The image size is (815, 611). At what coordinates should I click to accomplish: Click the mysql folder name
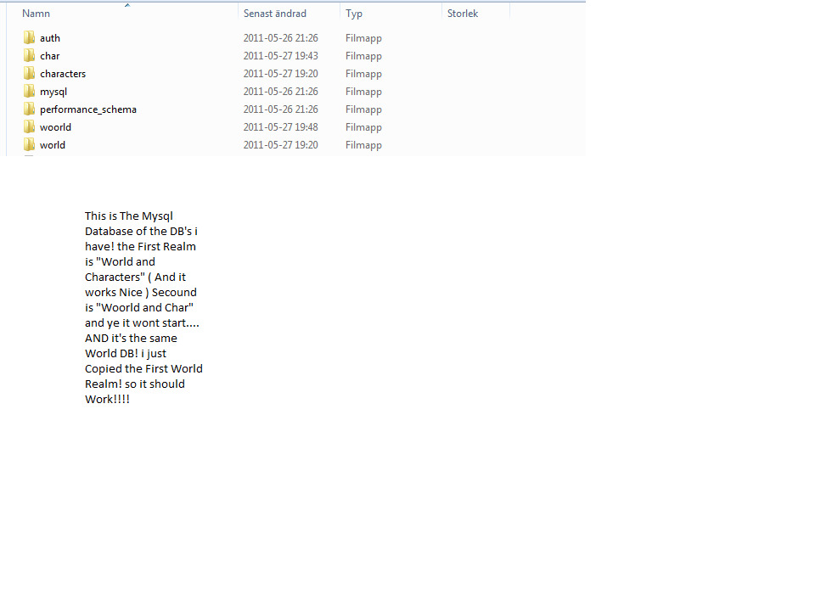[53, 92]
